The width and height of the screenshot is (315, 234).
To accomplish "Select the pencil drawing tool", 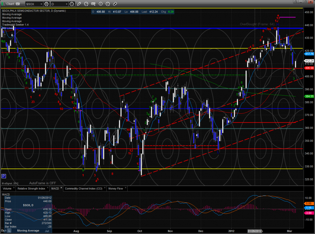I will 79,4.
